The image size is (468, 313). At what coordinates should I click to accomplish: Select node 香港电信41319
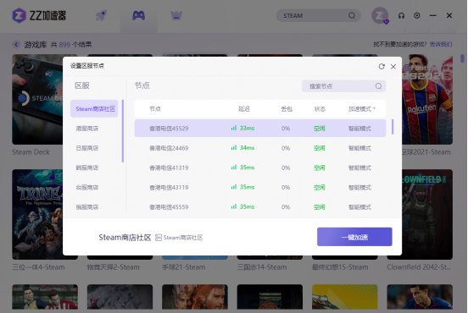(260, 167)
